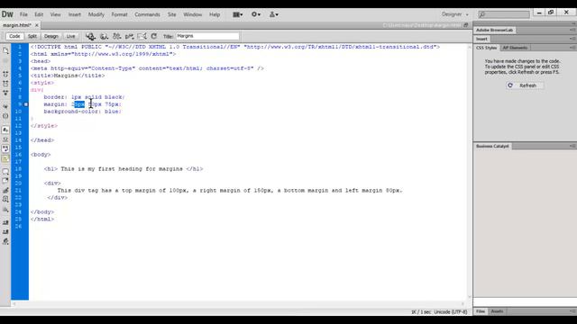The height and width of the screenshot is (324, 577).
Task: Select the Files tab at bottom right
Action: pyautogui.click(x=481, y=311)
